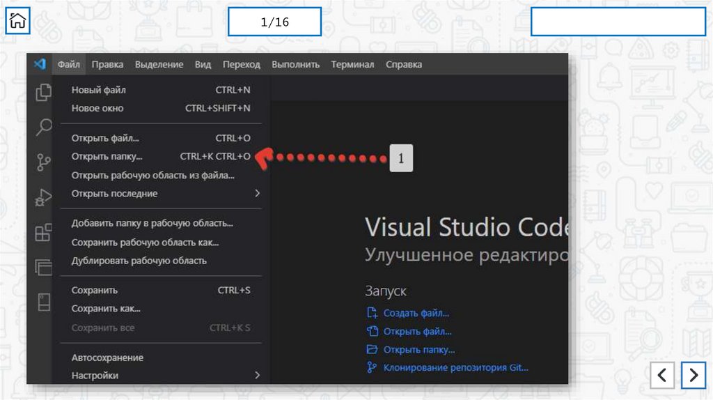Choose Добавить папку в рабочую область...
This screenshot has height=400, width=713.
161,224
